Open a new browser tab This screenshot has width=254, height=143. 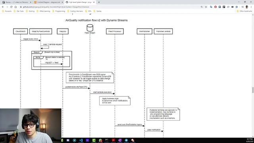99,2
